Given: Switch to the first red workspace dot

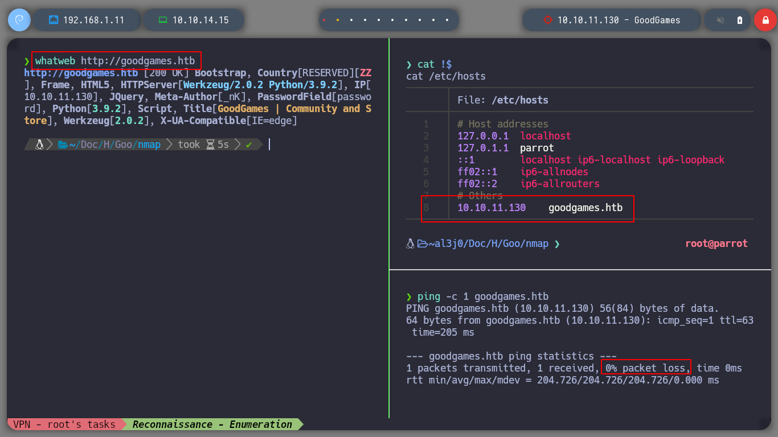Looking at the screenshot, I should point(324,20).
